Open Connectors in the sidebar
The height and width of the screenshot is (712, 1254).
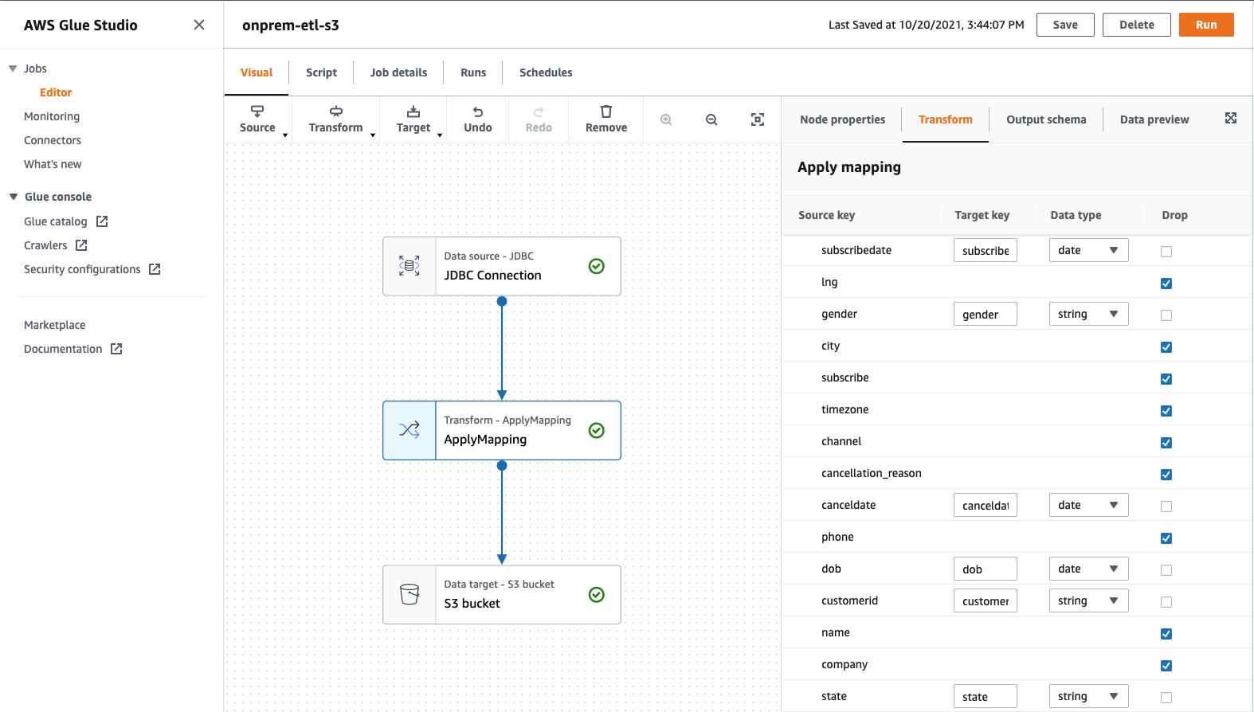pyautogui.click(x=53, y=140)
